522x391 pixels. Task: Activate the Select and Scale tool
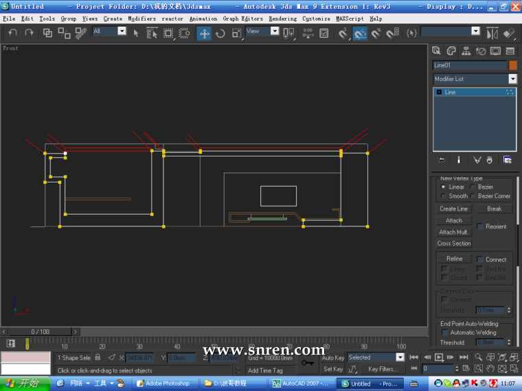236,33
